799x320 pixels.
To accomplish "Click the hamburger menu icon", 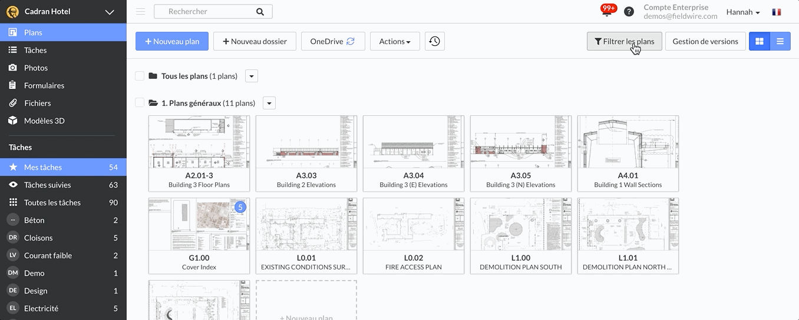I will pos(140,12).
